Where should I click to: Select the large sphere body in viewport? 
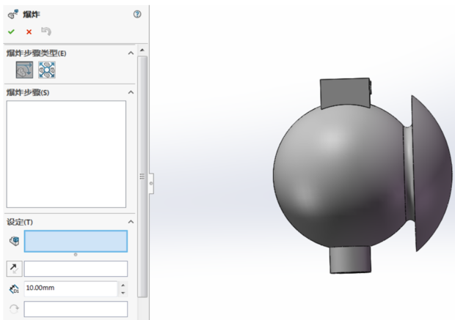pyautogui.click(x=340, y=176)
